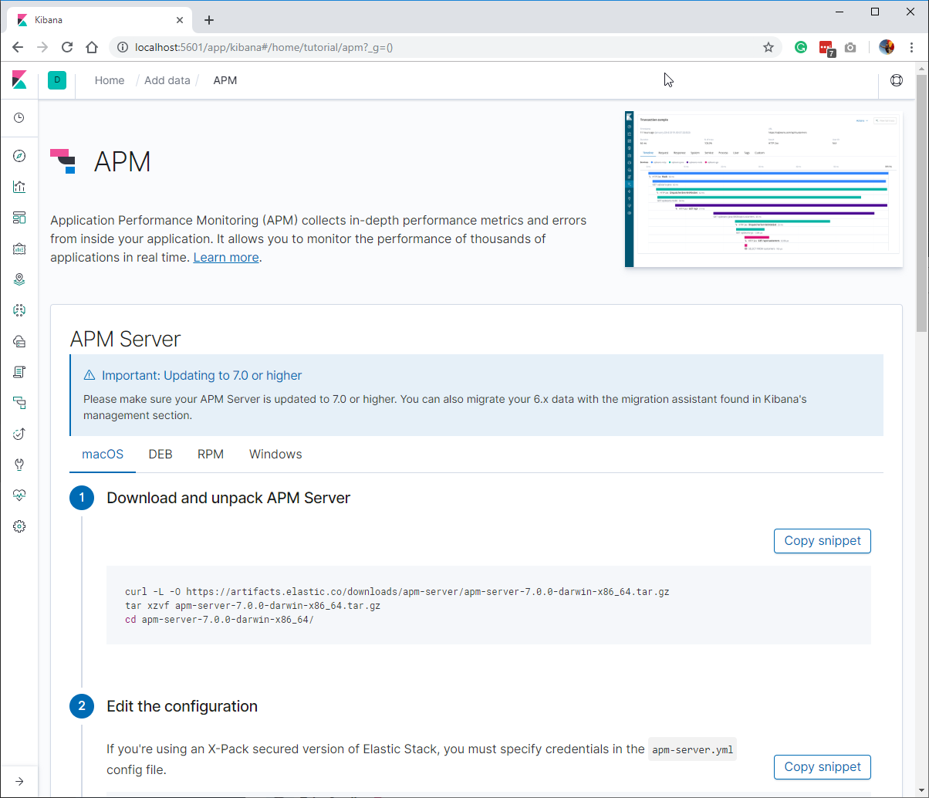The height and width of the screenshot is (798, 929).
Task: Follow the Learn more link
Action: (226, 257)
